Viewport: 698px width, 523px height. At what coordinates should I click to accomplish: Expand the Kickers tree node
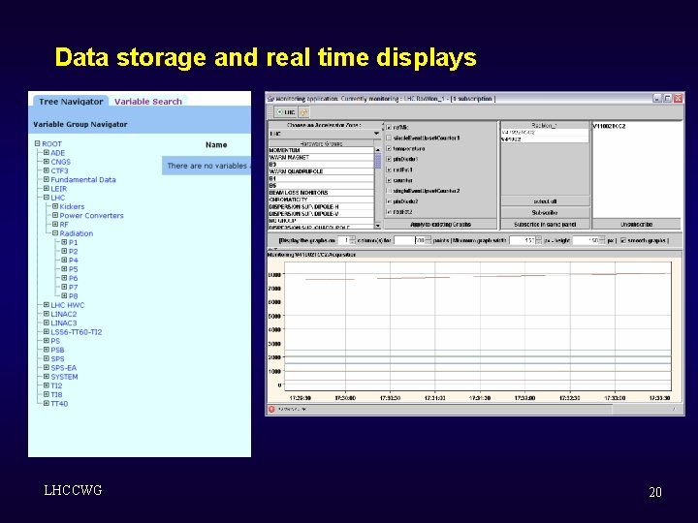click(x=55, y=206)
